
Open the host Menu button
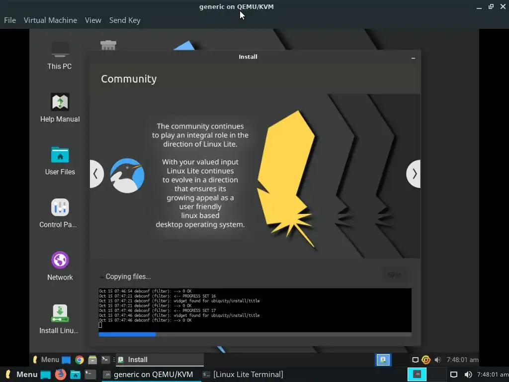[21, 375]
